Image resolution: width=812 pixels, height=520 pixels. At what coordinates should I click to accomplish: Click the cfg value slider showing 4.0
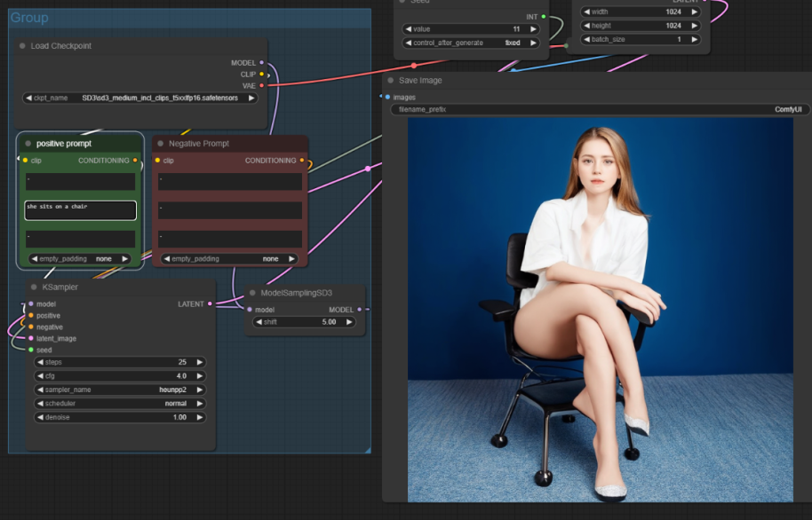pyautogui.click(x=120, y=376)
